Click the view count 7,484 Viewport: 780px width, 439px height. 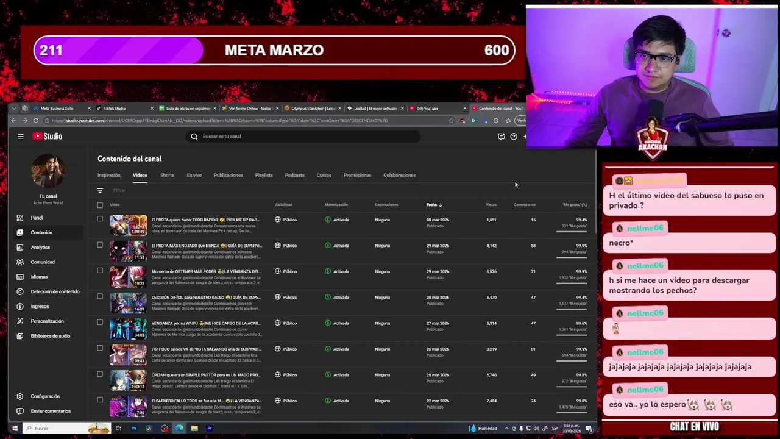491,401
